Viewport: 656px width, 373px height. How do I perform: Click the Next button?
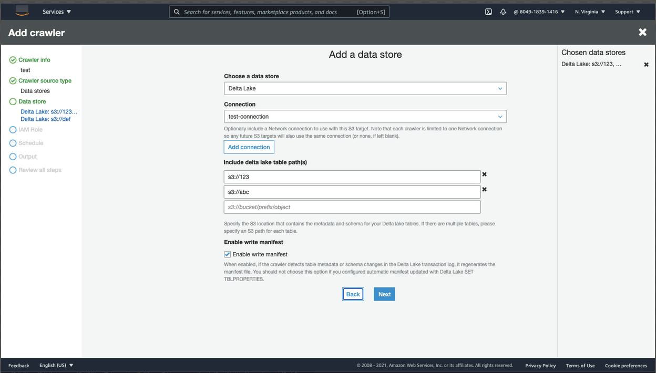point(384,294)
